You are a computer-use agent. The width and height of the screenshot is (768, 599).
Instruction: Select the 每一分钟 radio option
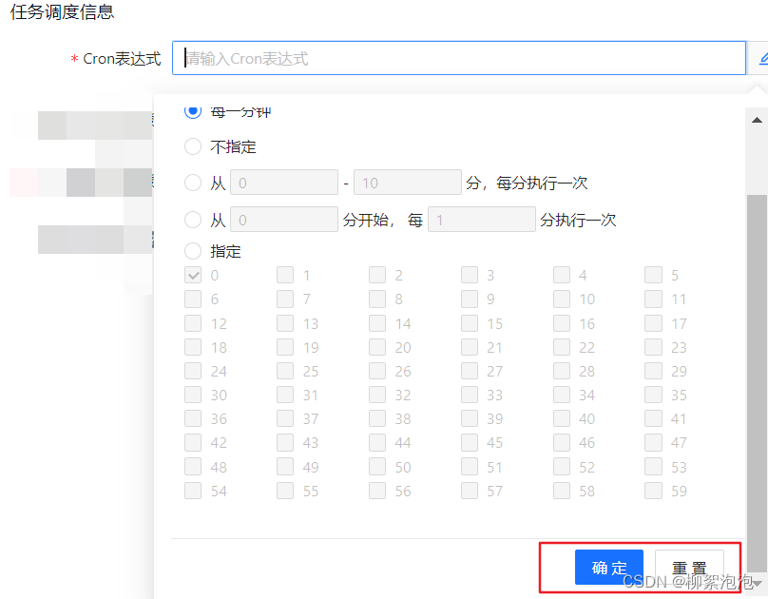coord(192,111)
